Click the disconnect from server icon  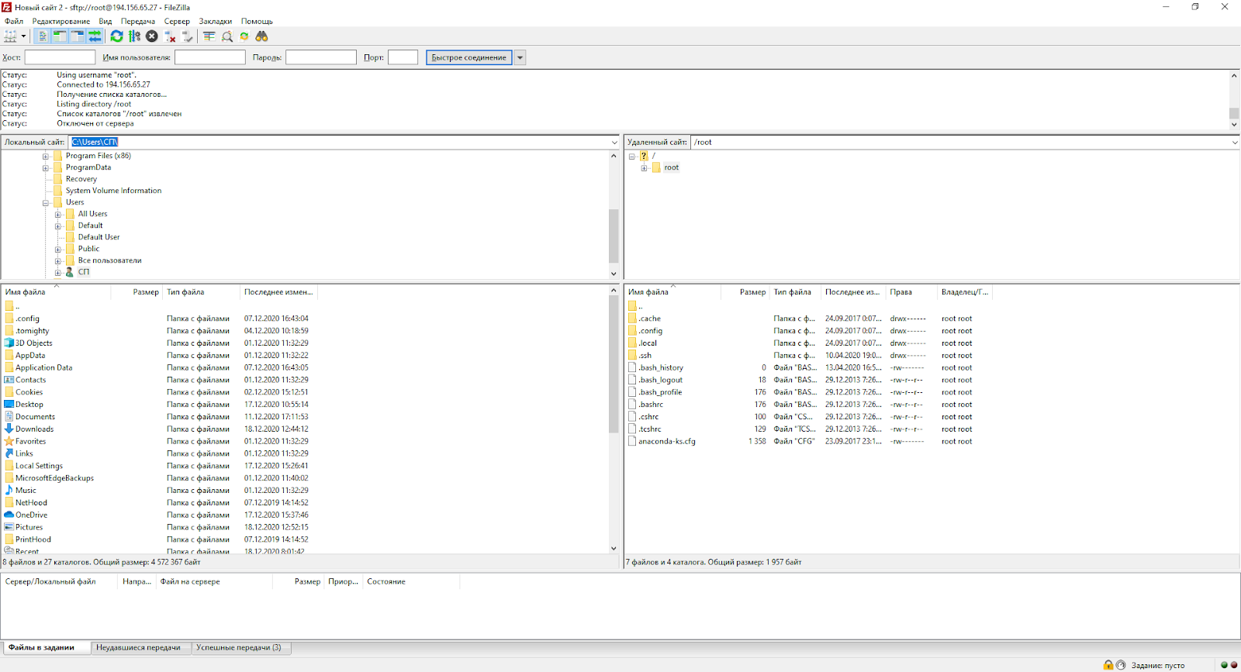pos(170,36)
